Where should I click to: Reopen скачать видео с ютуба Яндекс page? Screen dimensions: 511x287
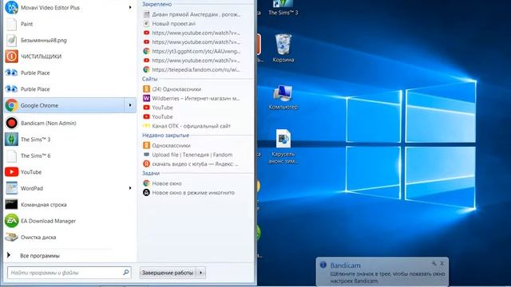tap(191, 164)
